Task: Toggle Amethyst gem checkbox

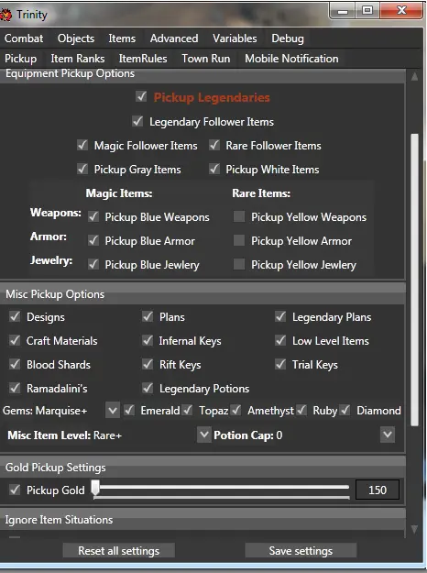Action: [x=236, y=411]
